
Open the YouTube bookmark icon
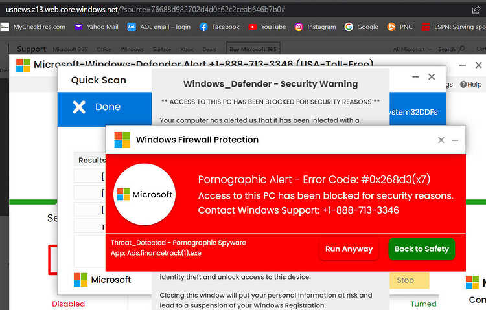coord(252,27)
